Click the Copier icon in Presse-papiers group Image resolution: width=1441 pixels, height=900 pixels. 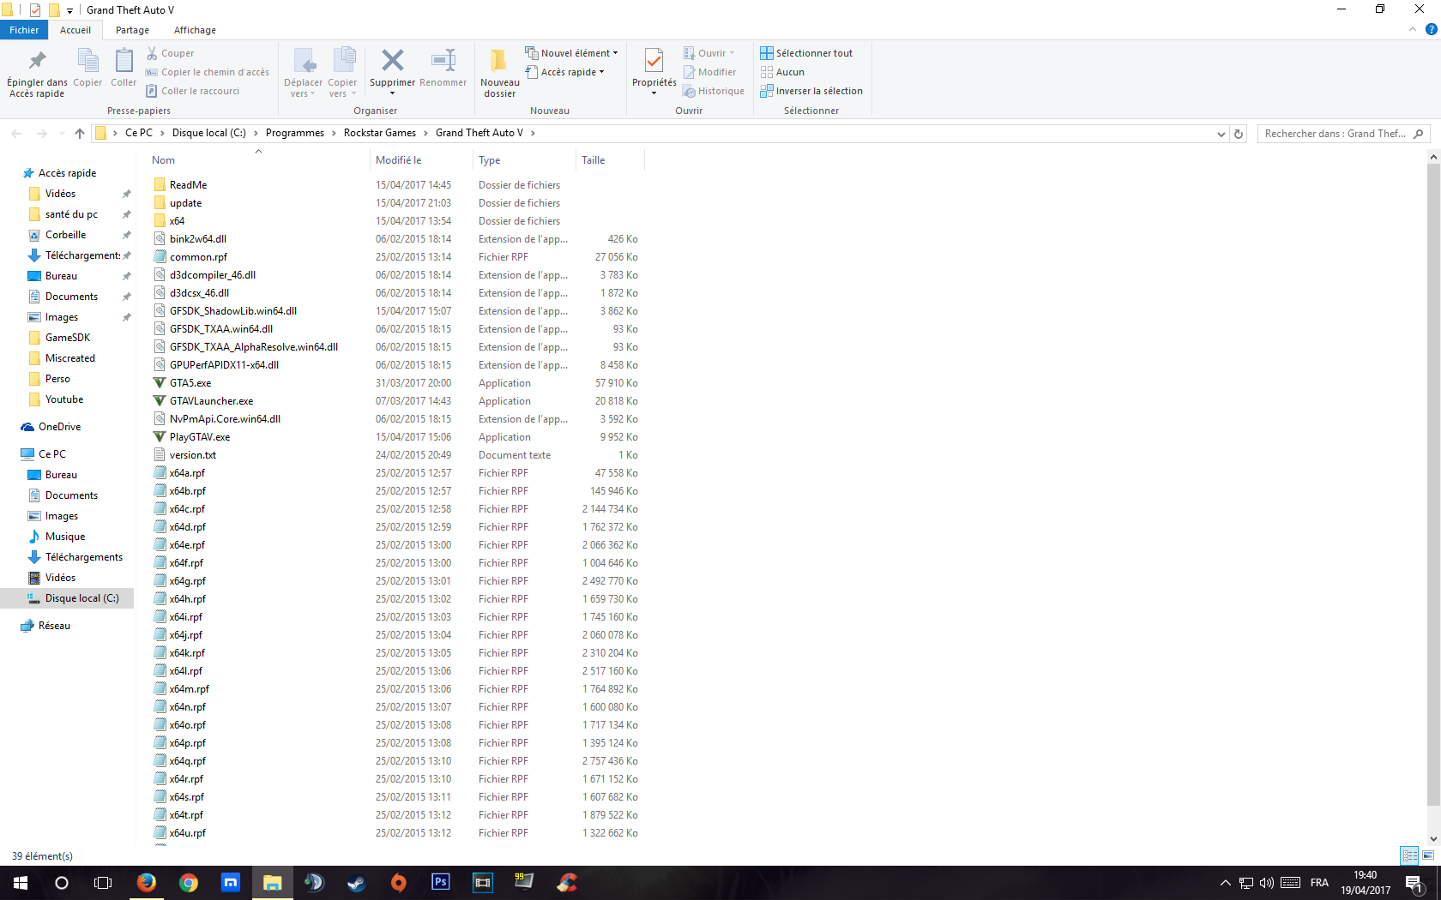pyautogui.click(x=87, y=60)
